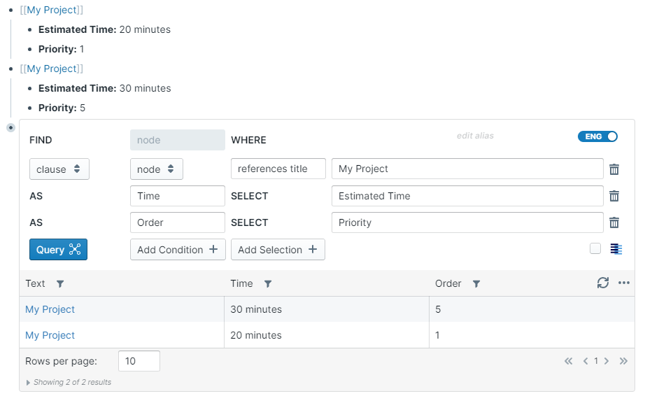The width and height of the screenshot is (652, 403).
Task: Open the results table options menu
Action: (624, 283)
